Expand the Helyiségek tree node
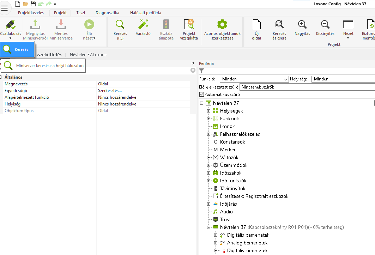Screen dimensions: 375x255 click(x=208, y=111)
